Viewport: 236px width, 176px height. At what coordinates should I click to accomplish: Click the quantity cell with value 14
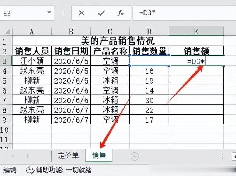pos(149,90)
